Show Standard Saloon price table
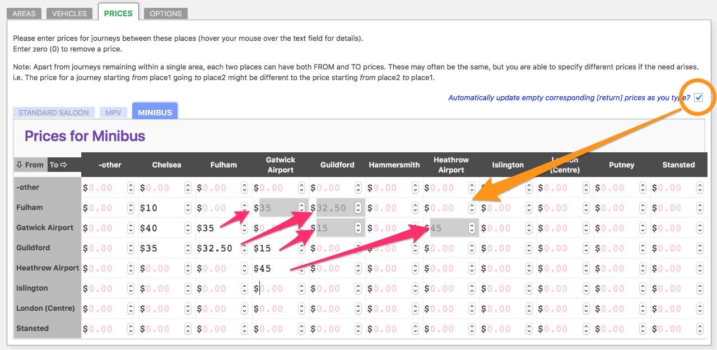This screenshot has width=717, height=350. pos(54,113)
